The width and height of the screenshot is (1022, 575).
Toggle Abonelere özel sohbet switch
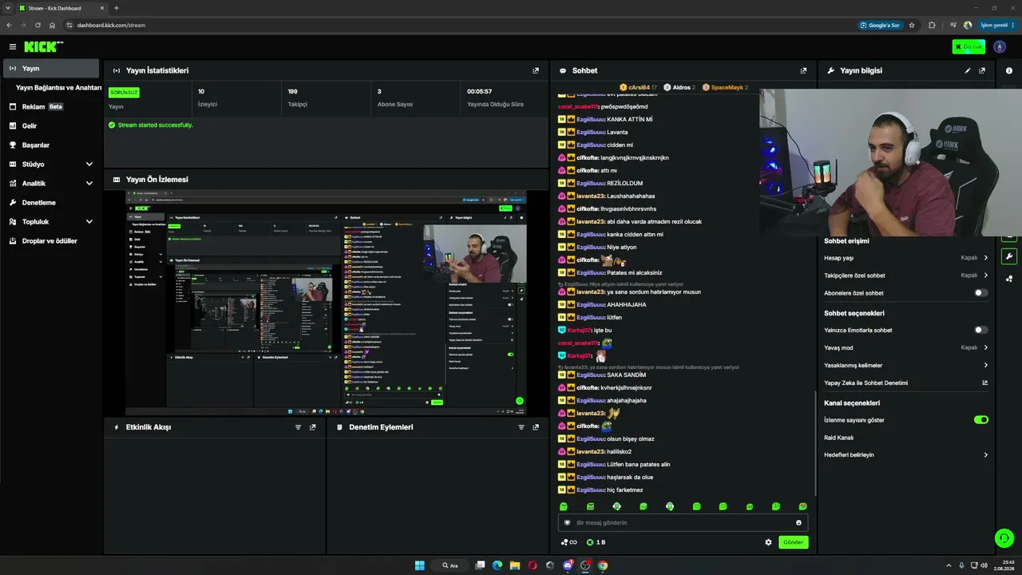point(981,293)
